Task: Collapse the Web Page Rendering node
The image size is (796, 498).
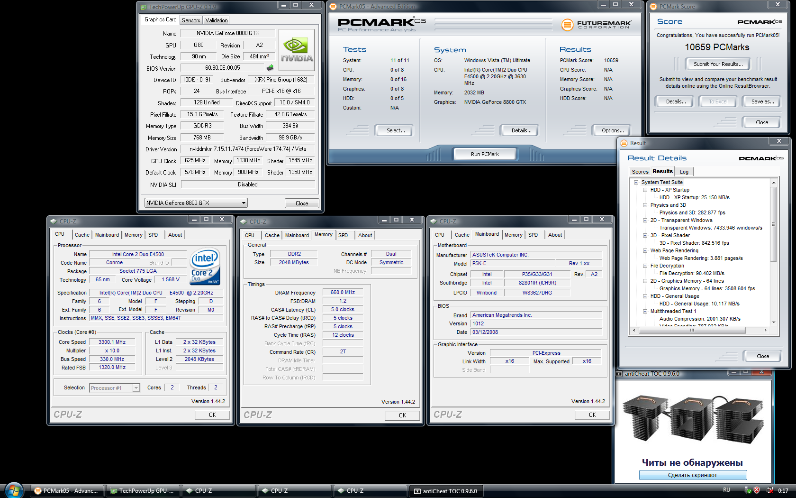Action: (645, 250)
